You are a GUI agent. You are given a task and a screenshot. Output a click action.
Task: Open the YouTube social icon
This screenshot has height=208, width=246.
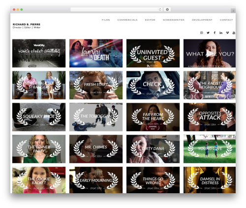[x=234, y=33]
